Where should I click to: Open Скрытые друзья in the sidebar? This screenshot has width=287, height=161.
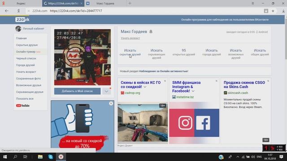coord(27,45)
